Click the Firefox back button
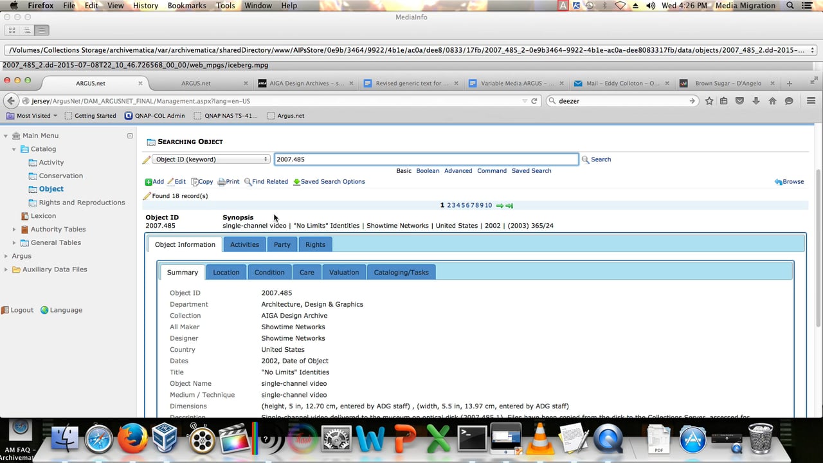 pos(10,101)
